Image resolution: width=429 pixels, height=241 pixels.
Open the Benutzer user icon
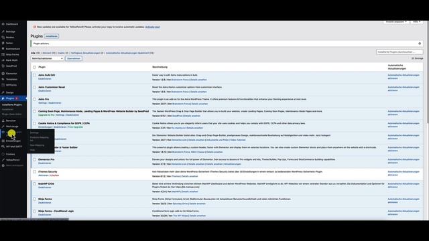click(3, 120)
